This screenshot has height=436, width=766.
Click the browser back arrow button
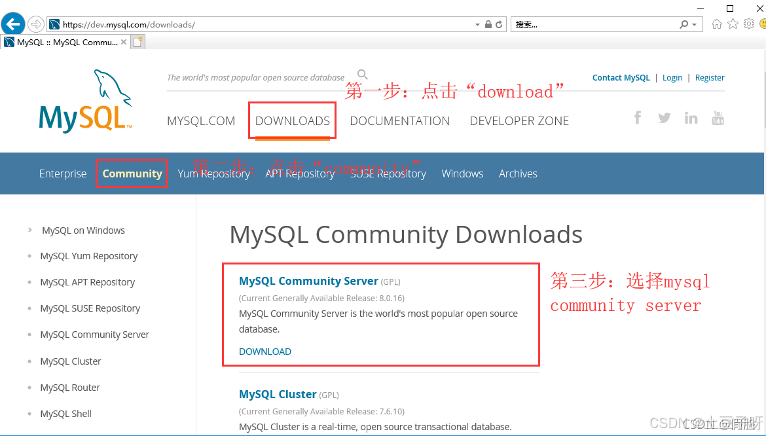coord(13,24)
